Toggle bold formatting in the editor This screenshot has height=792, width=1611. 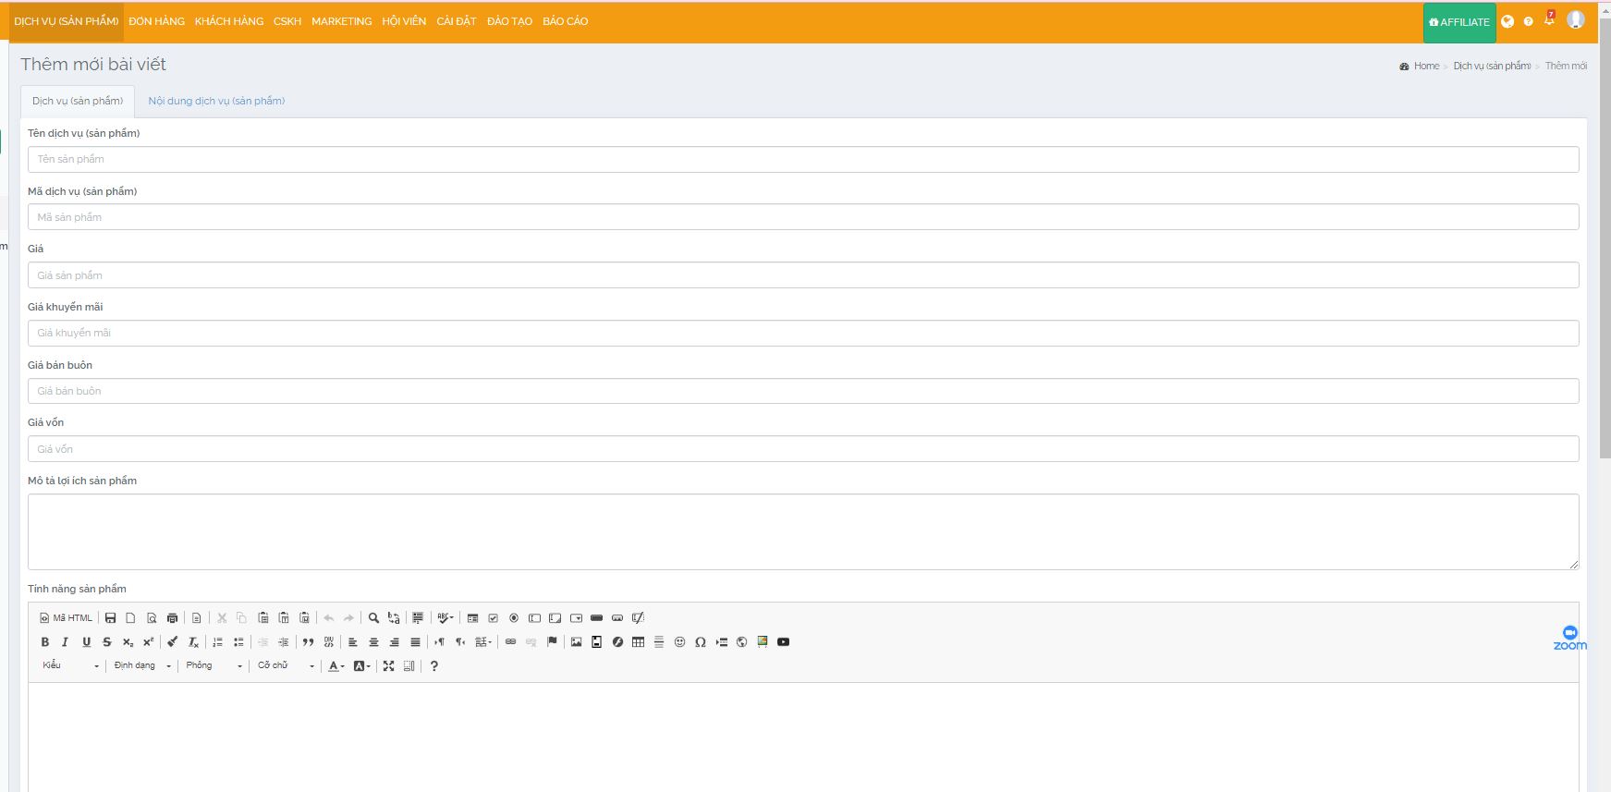[x=44, y=642]
